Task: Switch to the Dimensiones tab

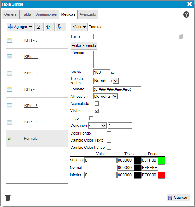Action: [x=46, y=14]
